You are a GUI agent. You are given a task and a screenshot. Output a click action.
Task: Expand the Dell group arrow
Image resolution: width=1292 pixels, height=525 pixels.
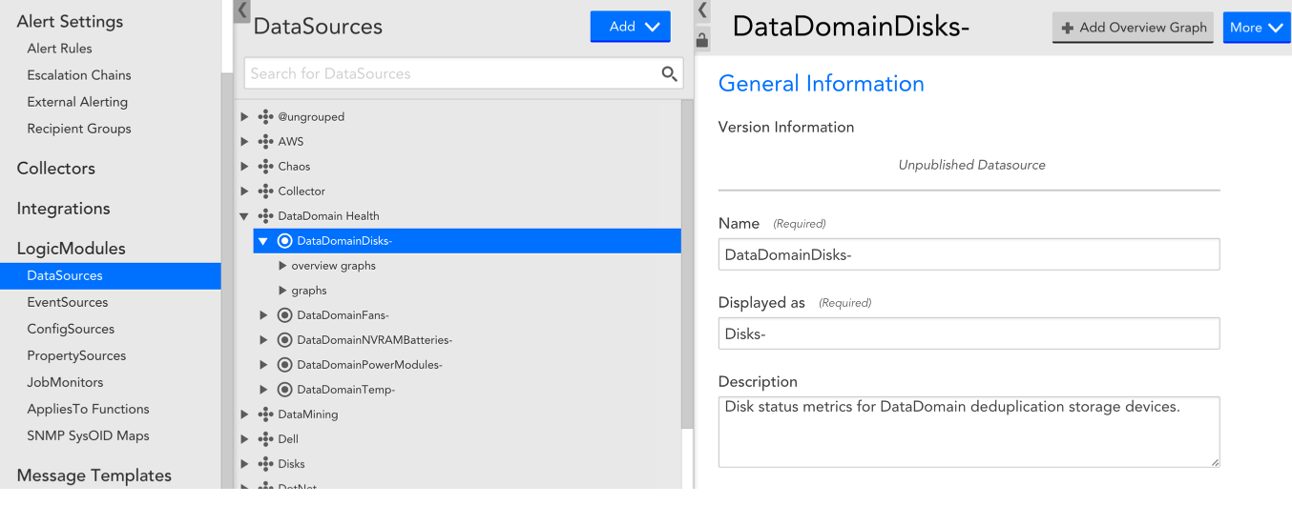click(244, 438)
